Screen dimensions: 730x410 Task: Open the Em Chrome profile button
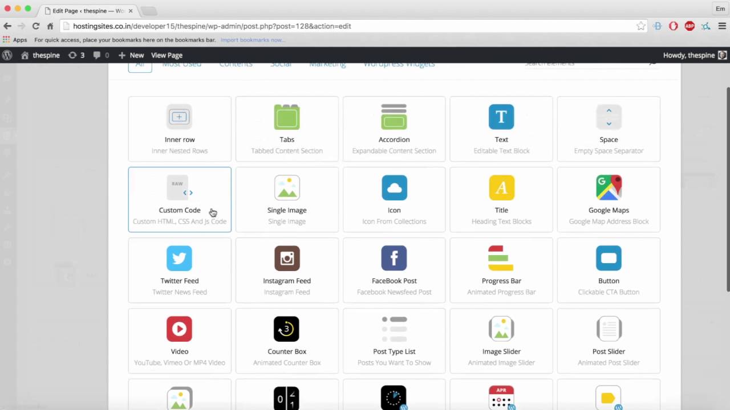[x=720, y=9]
